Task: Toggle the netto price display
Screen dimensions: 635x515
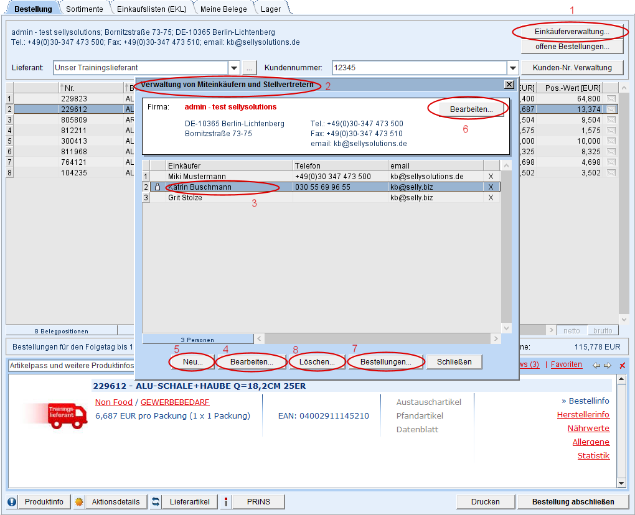Action: point(571,331)
